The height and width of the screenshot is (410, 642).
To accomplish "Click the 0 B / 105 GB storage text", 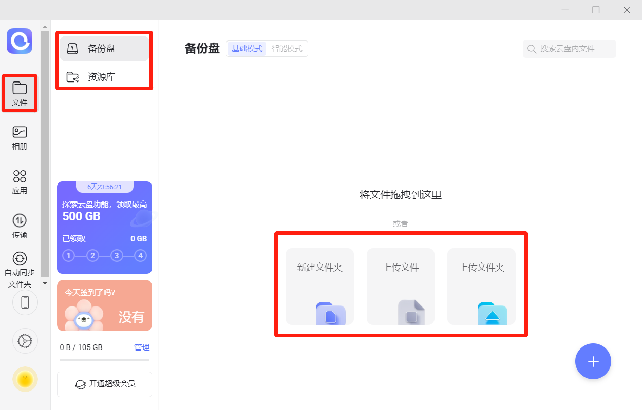I will [81, 347].
